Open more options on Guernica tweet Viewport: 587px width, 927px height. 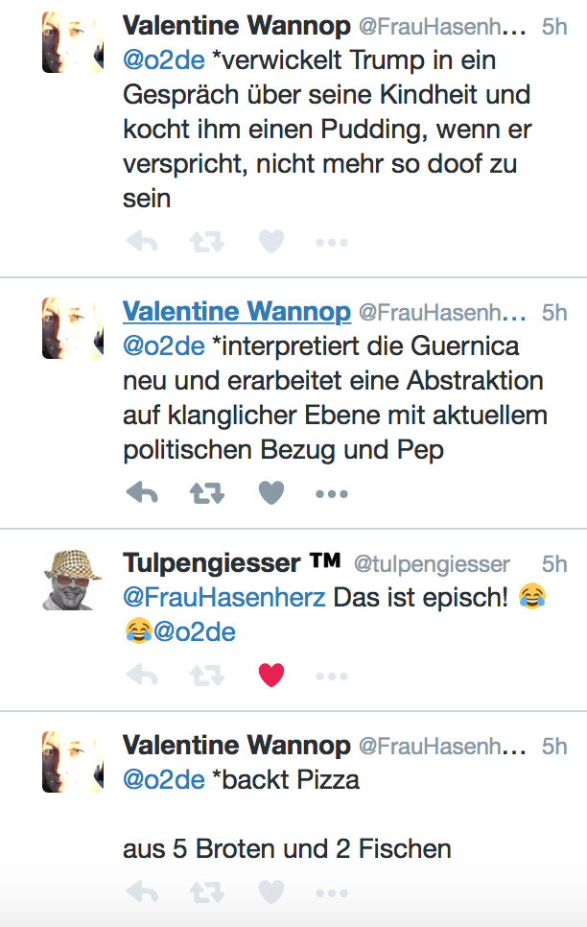click(332, 493)
